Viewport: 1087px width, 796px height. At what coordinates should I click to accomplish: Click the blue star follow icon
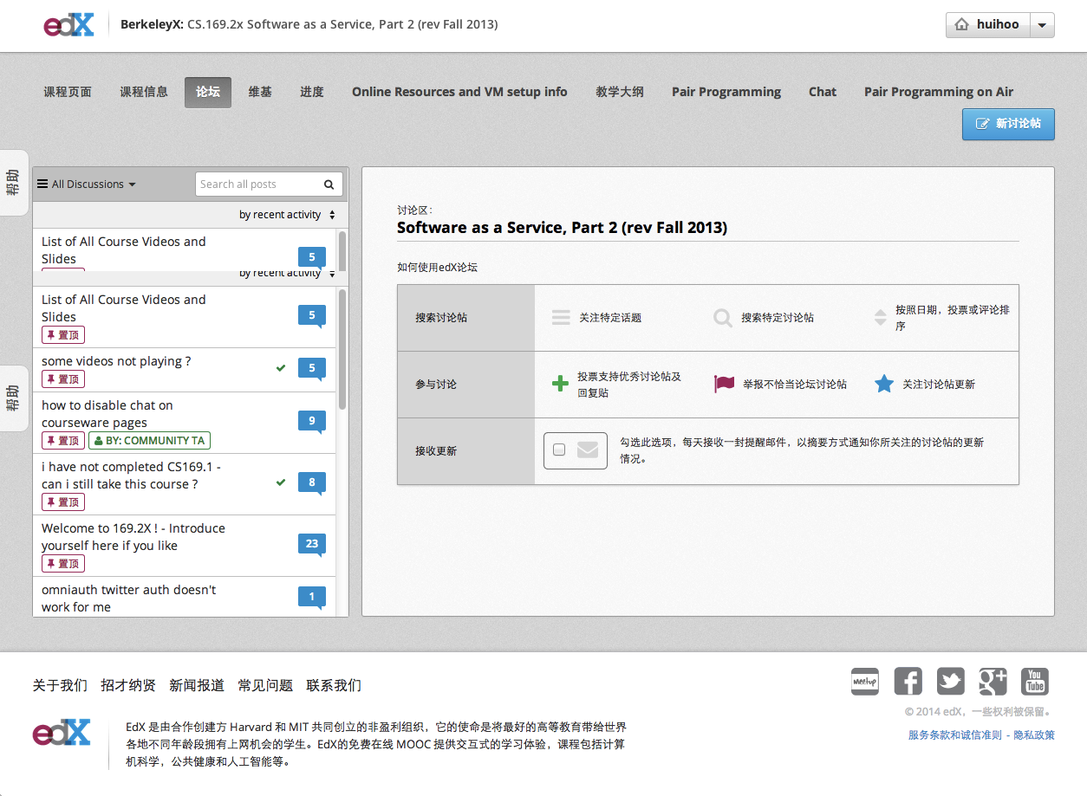point(883,384)
